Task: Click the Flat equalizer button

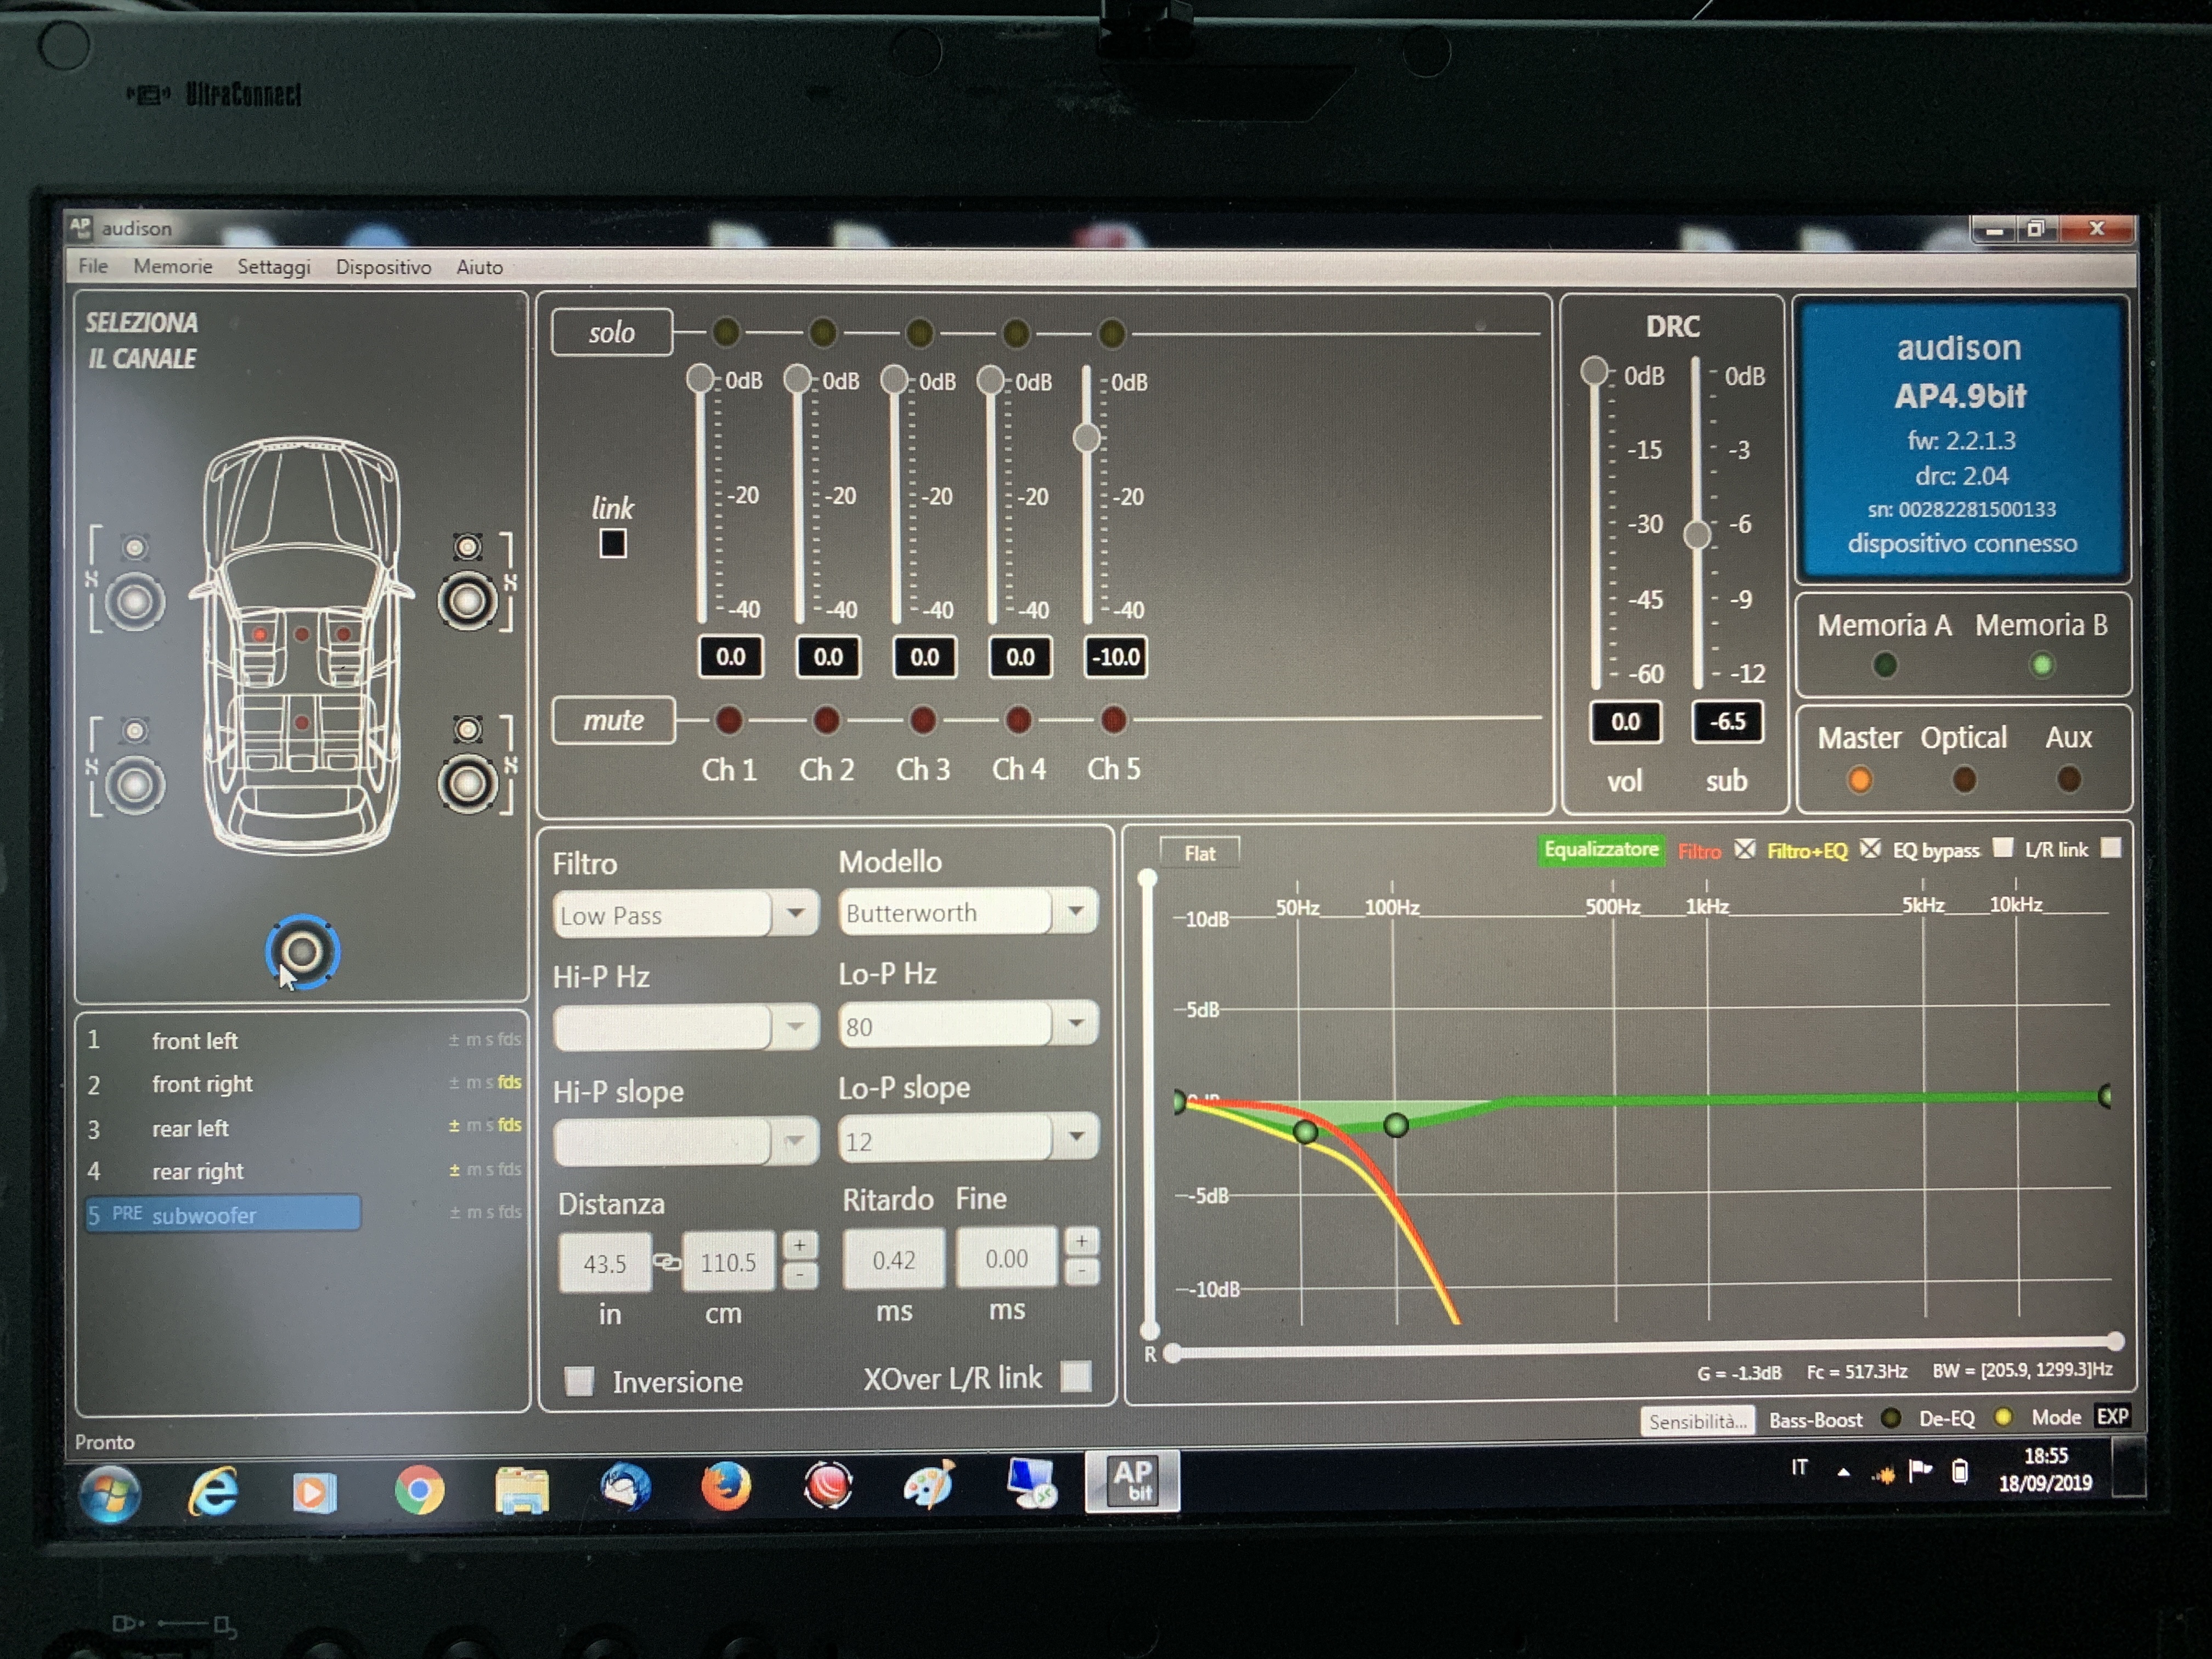Action: [1200, 853]
